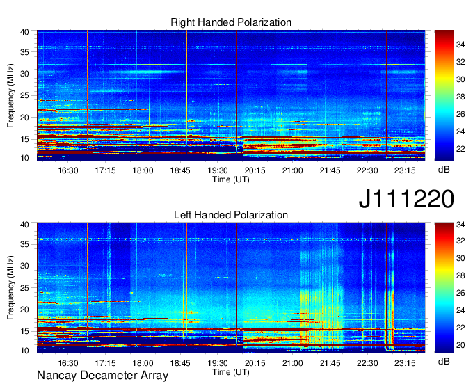Click Frequency (MHz) axis label of Left Handed plot
This screenshot has width=473, height=384.
(x=10, y=288)
